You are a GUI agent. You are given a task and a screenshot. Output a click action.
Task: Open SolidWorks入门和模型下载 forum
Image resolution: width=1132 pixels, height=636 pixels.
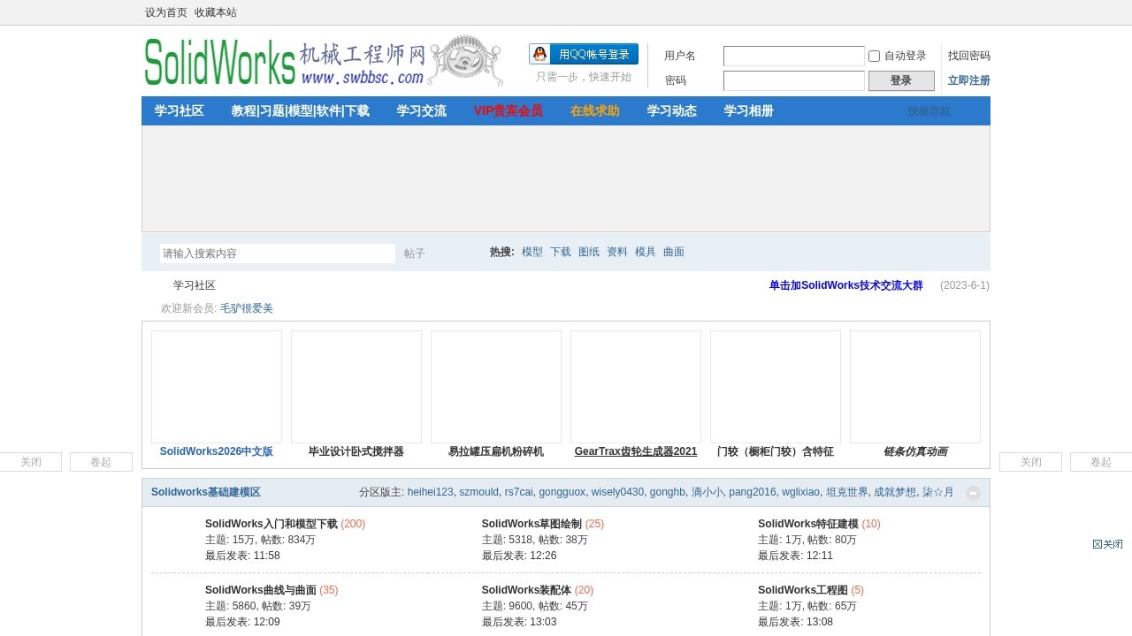271,524
